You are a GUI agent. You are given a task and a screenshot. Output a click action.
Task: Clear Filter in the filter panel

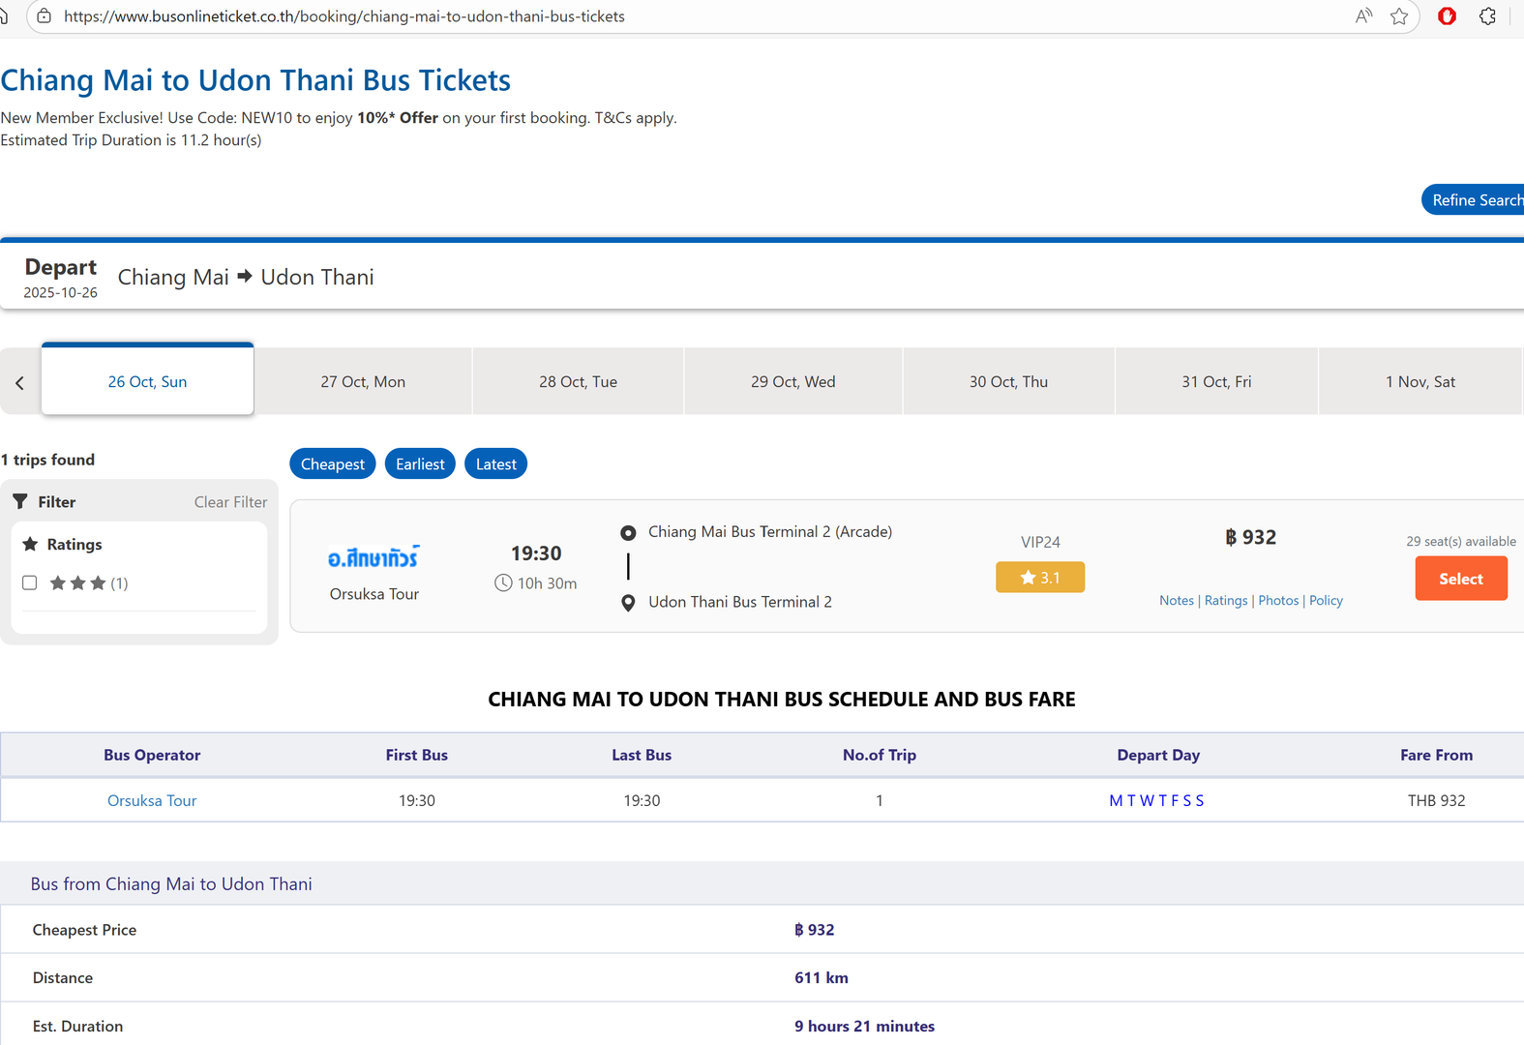tap(230, 502)
